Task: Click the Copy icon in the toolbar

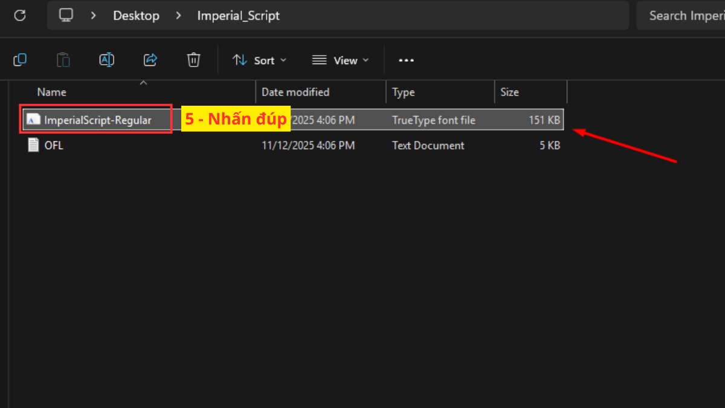Action: coord(20,60)
